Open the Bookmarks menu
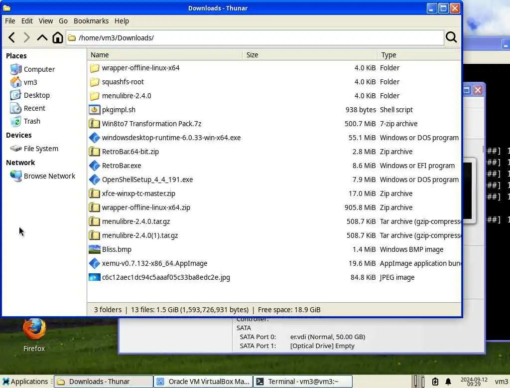Image resolution: width=510 pixels, height=388 pixels. (91, 21)
